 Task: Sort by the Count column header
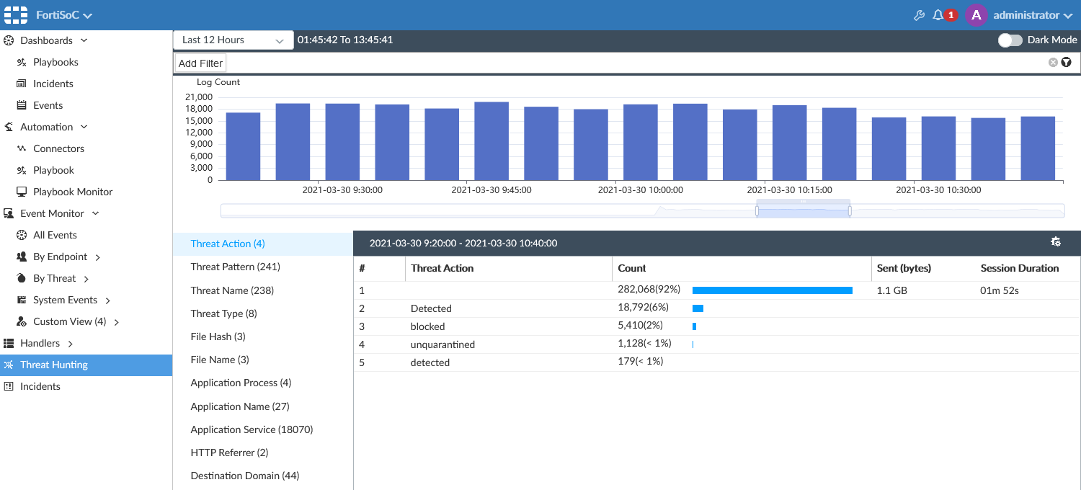632,268
